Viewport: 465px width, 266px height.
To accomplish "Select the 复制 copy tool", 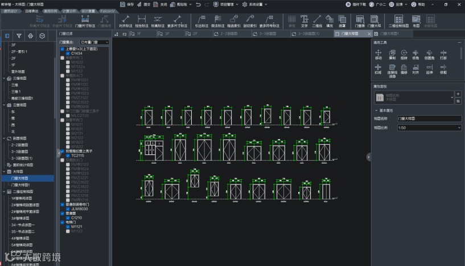I will (392, 55).
